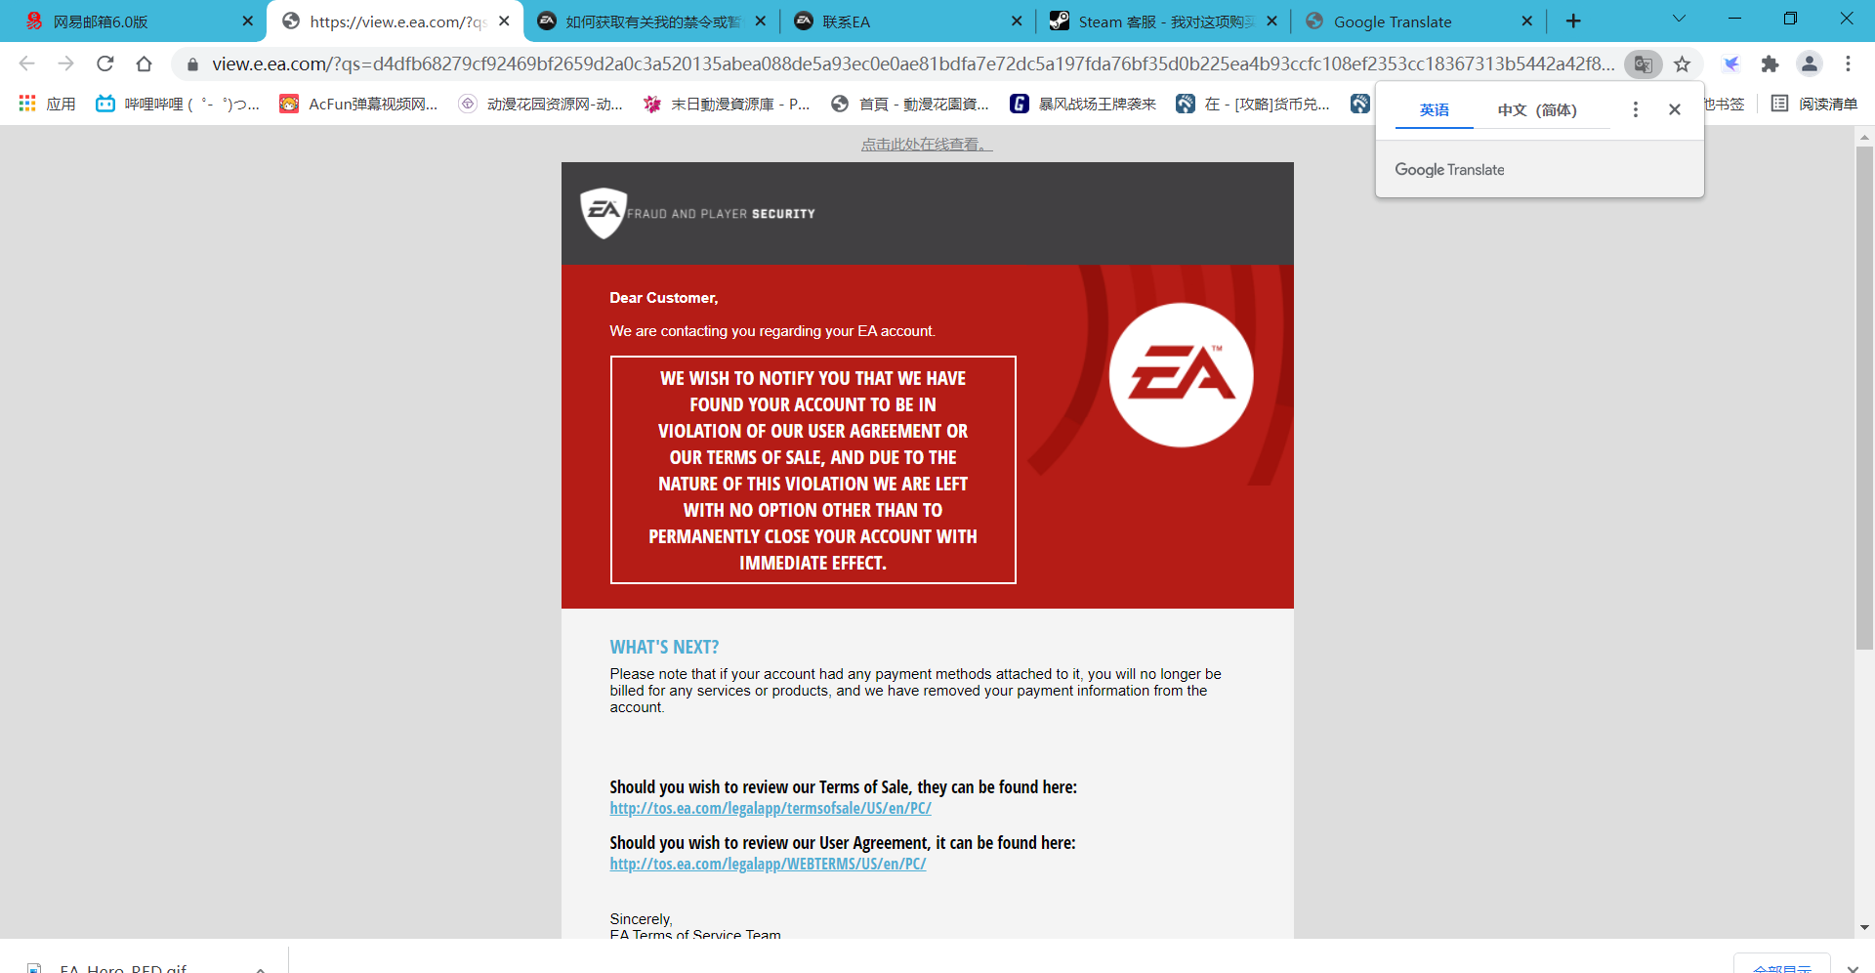Open the Bilibili bookmark
1875x973 pixels.
coord(178,104)
